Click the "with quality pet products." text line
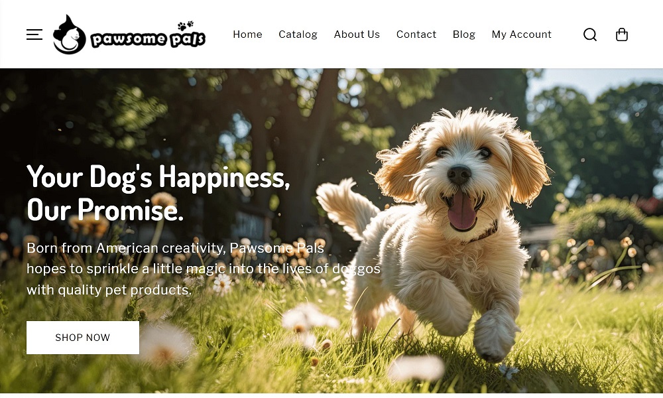 (x=109, y=290)
